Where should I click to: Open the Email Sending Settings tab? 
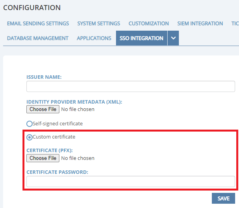tap(38, 23)
